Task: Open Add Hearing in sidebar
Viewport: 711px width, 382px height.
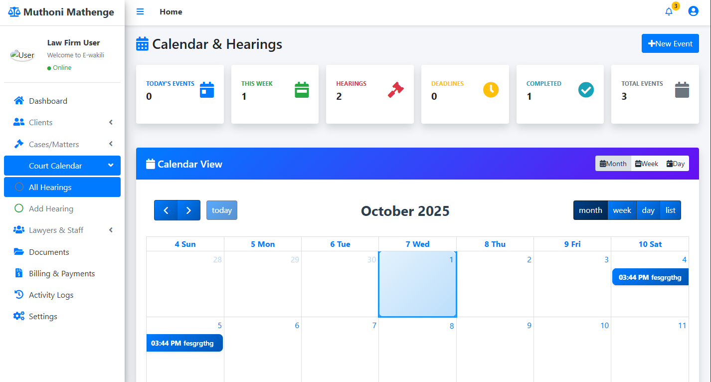Action: tap(51, 208)
